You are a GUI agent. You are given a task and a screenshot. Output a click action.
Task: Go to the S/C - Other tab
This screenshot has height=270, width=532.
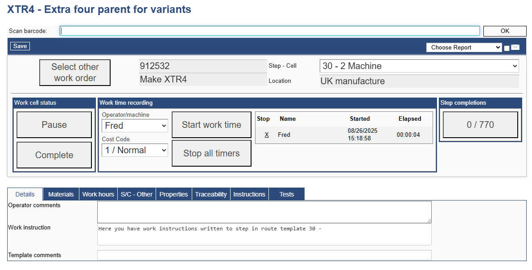[x=137, y=194]
